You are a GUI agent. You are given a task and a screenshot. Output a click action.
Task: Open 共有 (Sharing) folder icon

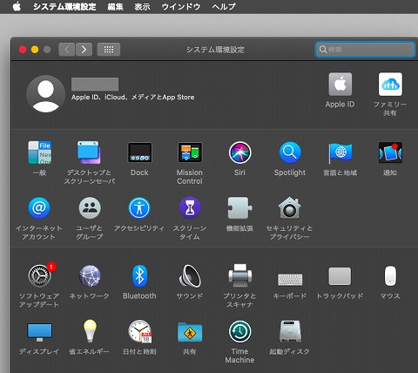[190, 332]
